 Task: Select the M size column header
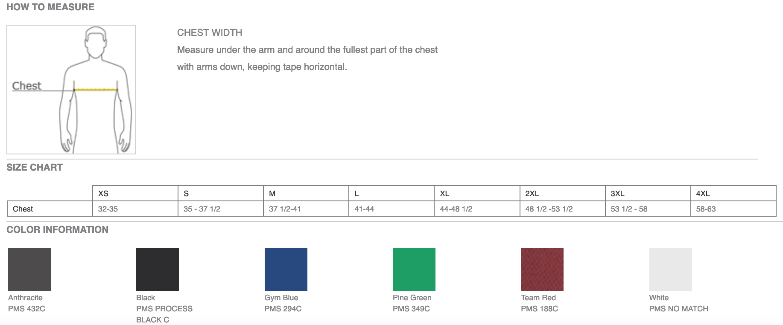(306, 193)
